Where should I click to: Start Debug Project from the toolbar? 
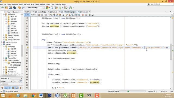65,8
